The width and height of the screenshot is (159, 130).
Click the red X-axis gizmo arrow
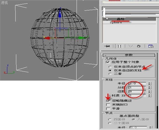pyautogui.click(x=47, y=38)
